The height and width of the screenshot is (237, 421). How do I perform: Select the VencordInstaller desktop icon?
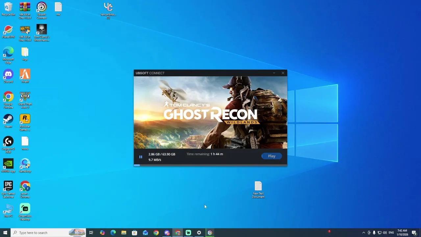(108, 11)
